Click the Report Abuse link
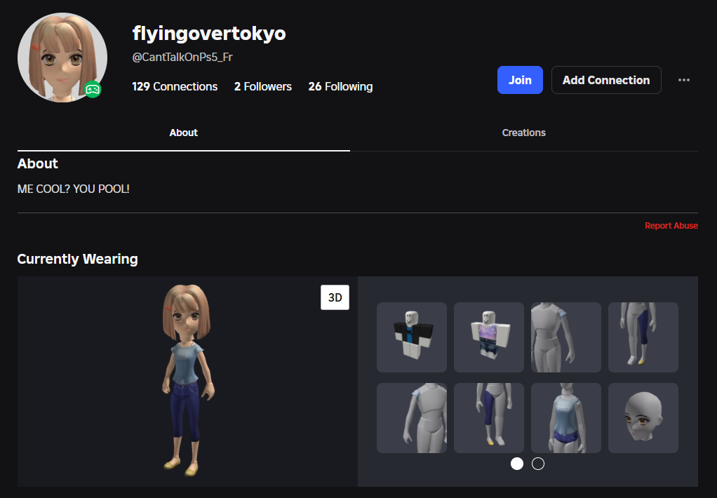The height and width of the screenshot is (498, 717). 671,226
